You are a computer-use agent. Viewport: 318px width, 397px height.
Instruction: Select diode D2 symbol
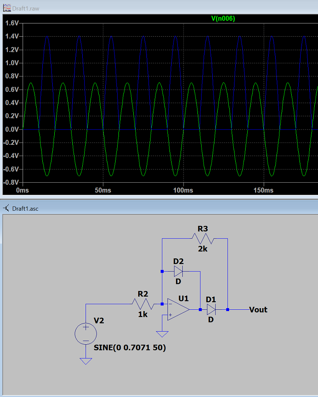(x=178, y=272)
